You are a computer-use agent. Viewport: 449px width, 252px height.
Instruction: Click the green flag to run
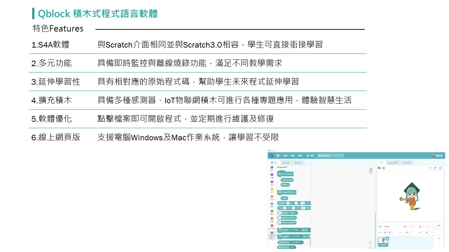379,168
